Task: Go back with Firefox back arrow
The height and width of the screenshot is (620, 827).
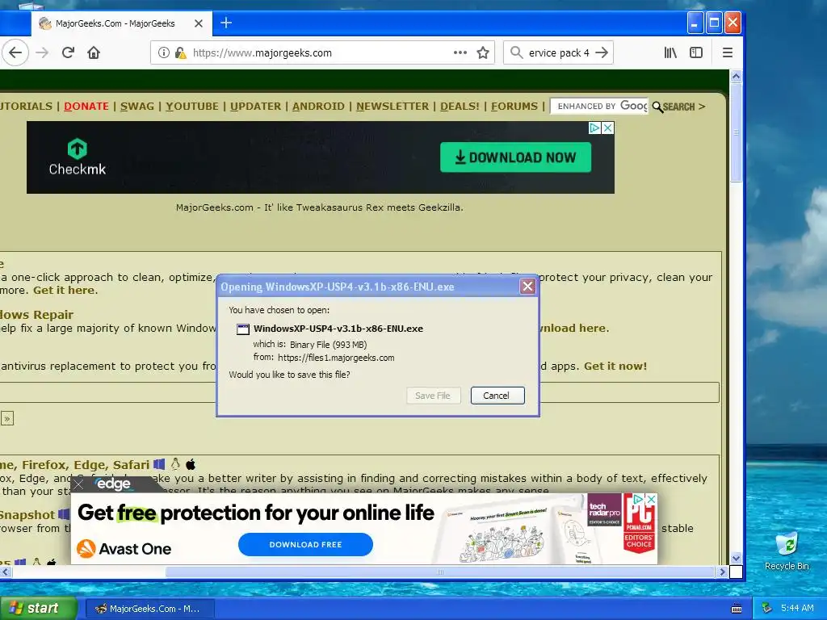Action: [x=15, y=52]
